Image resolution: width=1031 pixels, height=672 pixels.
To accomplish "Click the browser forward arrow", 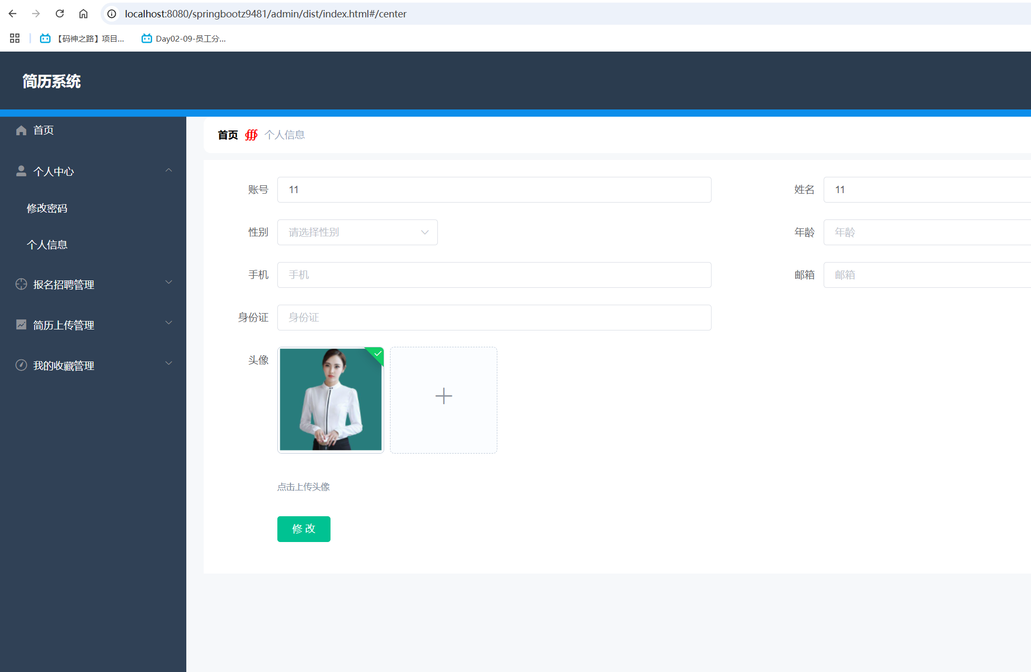I will click(36, 14).
